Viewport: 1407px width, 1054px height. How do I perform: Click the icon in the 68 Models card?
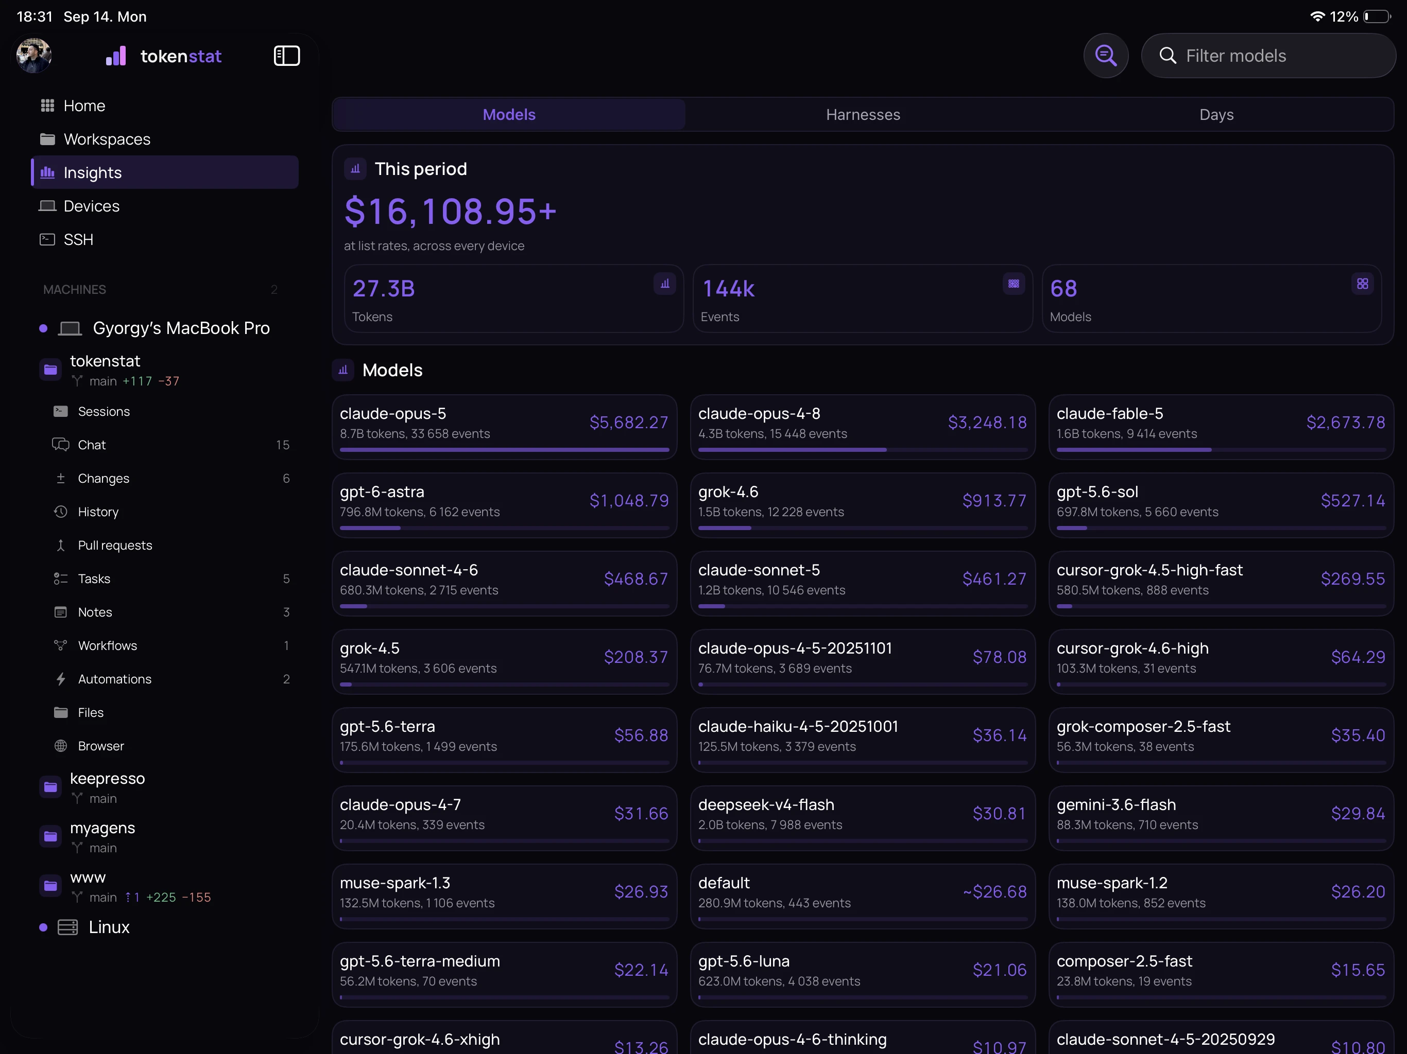pos(1363,284)
